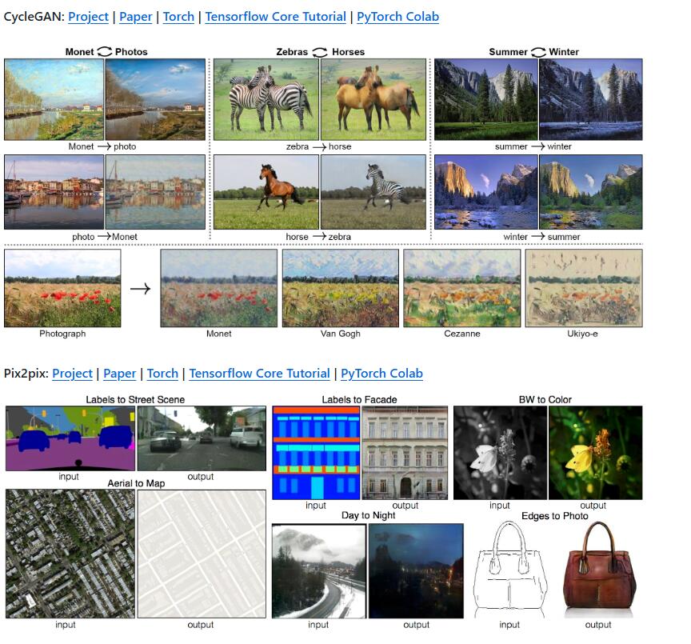691x644 pixels.
Task: Click the Monet river painting image
Action: tap(54, 100)
